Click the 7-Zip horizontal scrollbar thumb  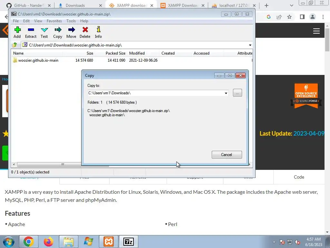63,164
